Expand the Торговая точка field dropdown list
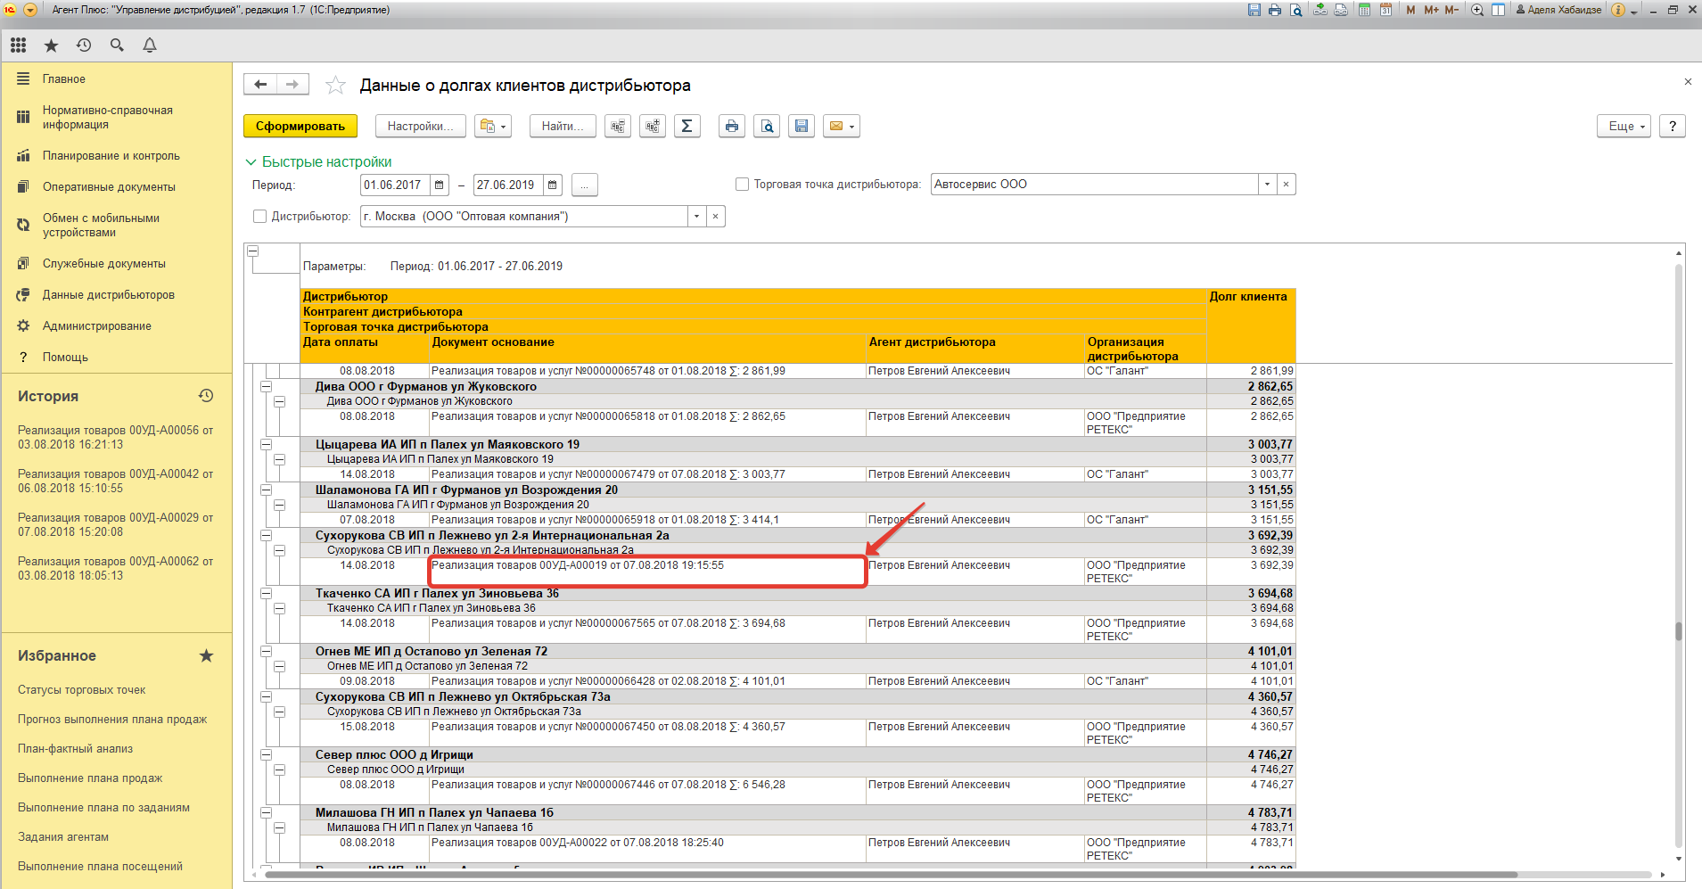Image resolution: width=1702 pixels, height=889 pixels. (1267, 184)
